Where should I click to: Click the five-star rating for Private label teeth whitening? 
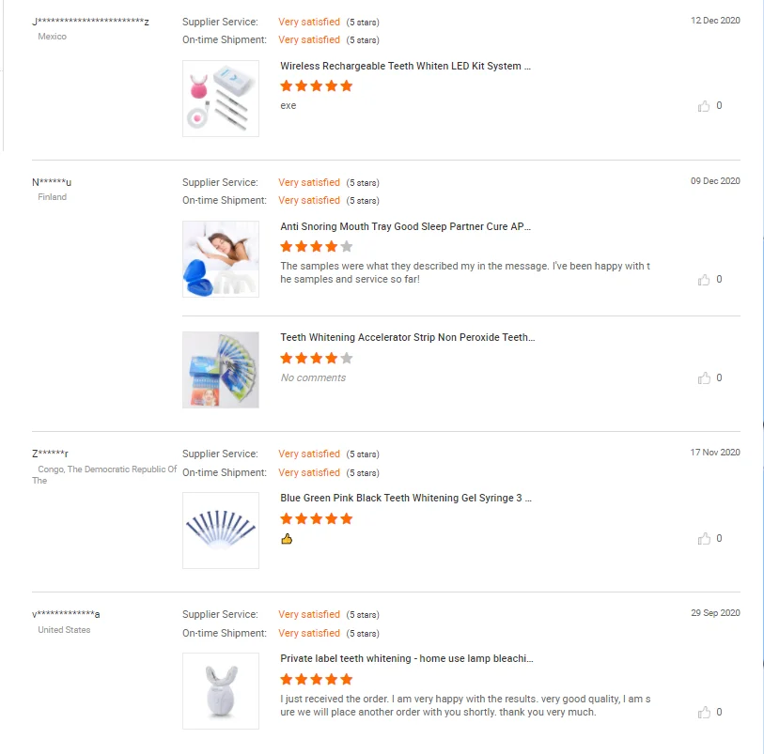[x=316, y=679]
